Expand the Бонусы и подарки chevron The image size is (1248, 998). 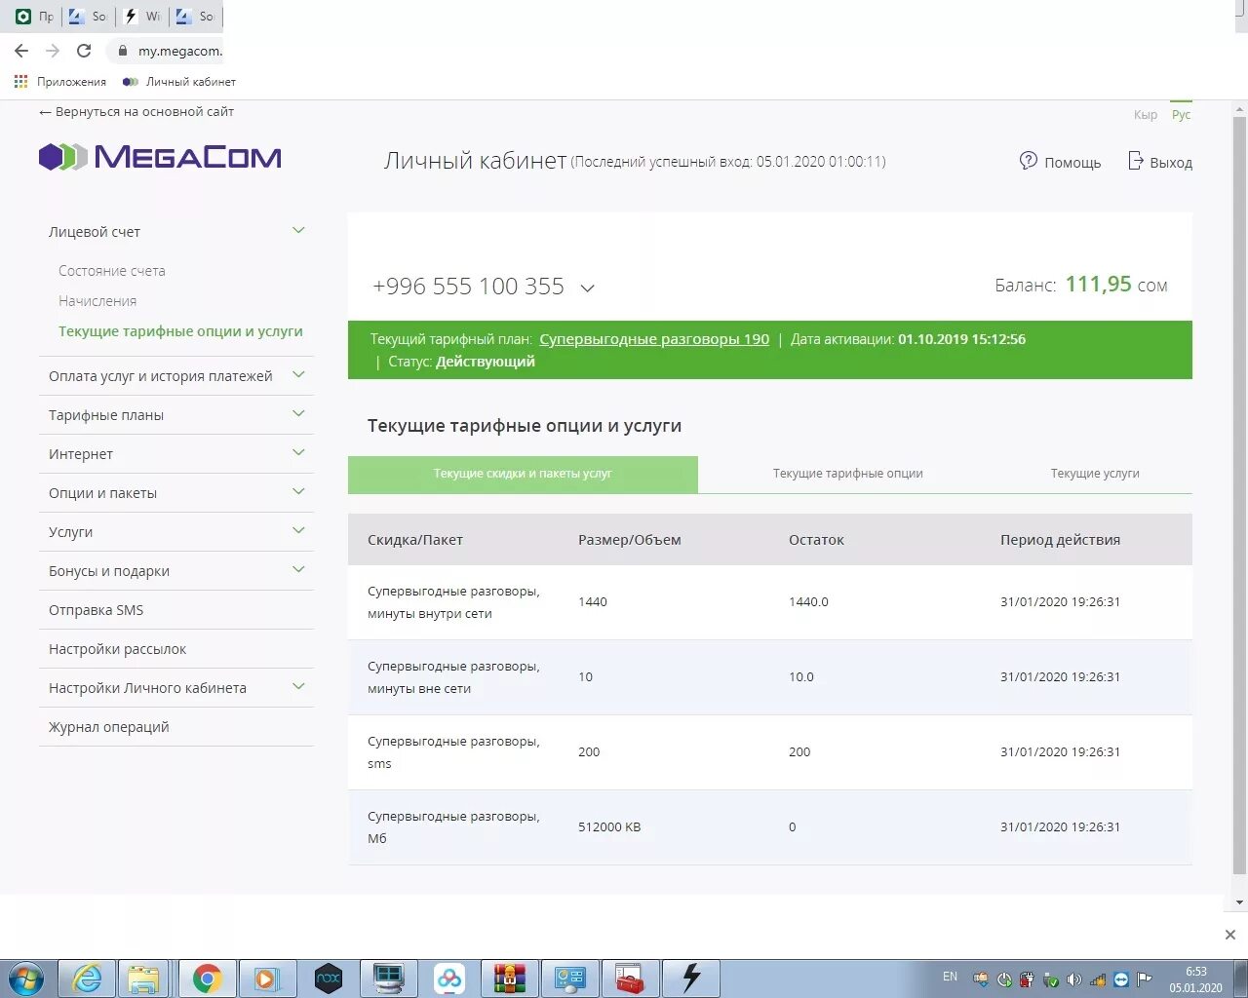(x=298, y=570)
